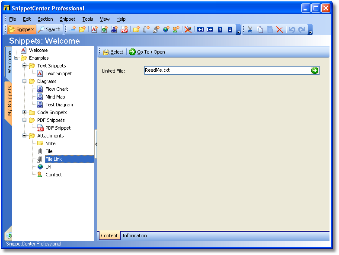This screenshot has width=339, height=255.
Task: Switch to the Information tab
Action: pyautogui.click(x=134, y=236)
